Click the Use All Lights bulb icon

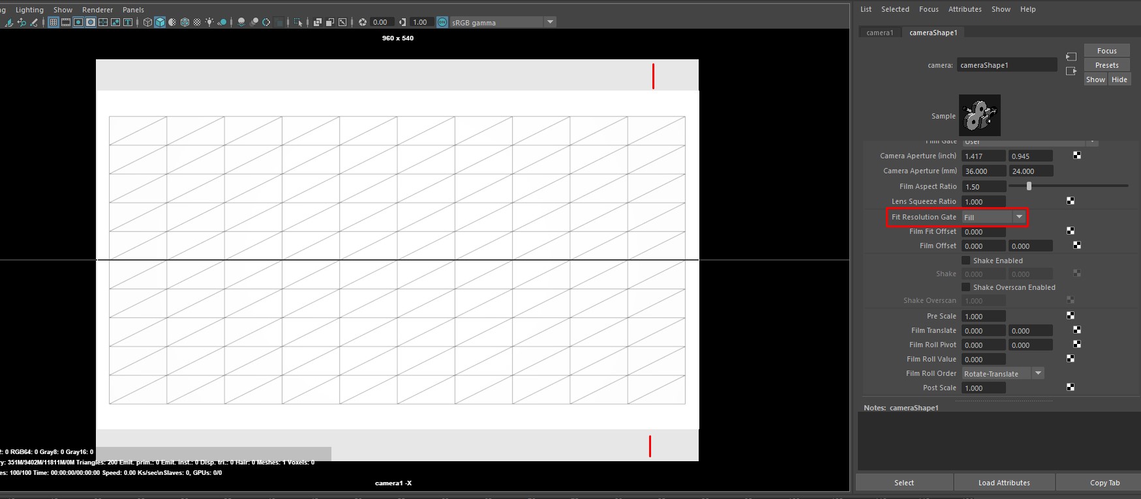tap(209, 22)
